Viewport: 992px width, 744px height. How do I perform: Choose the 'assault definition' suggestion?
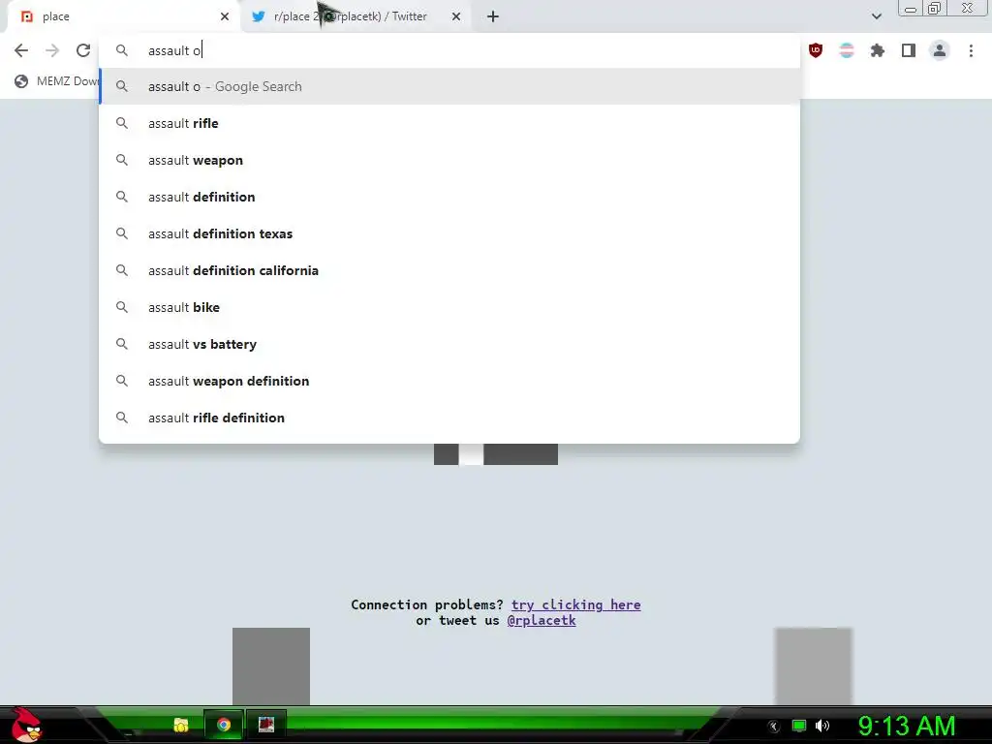[x=449, y=197]
